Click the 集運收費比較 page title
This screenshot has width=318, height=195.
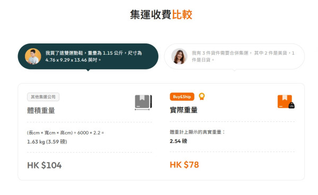pos(161,15)
